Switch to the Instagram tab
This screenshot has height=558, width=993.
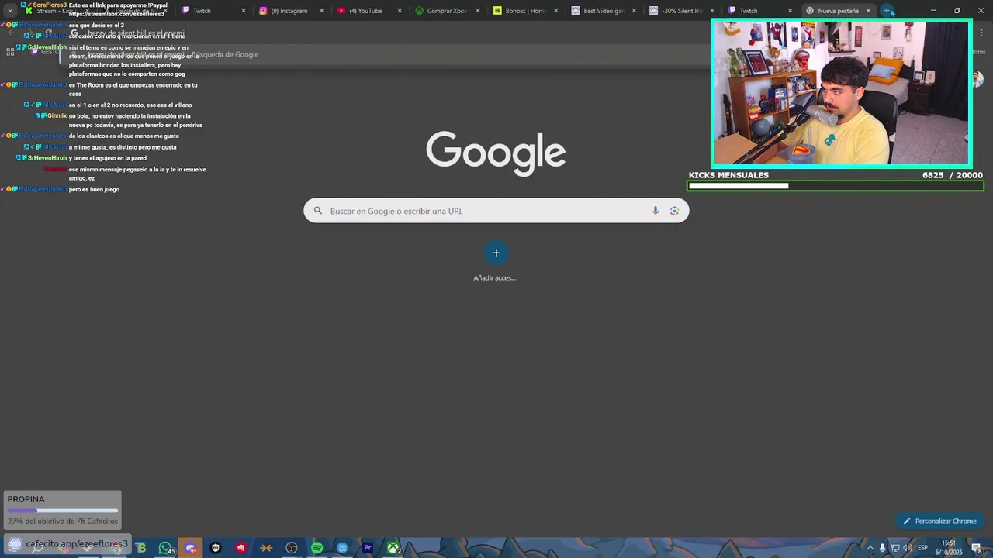coord(289,11)
